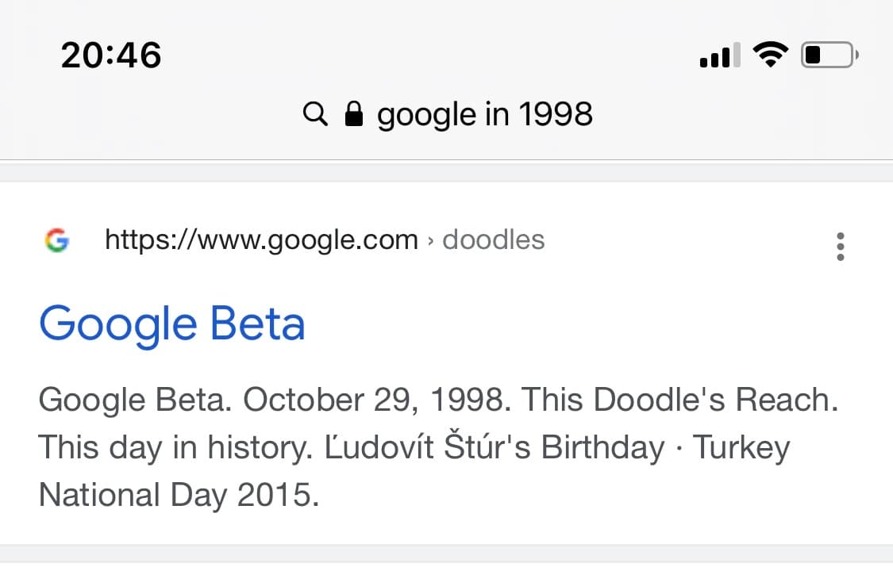Tap 'National Day 2015' on the last line
This screenshot has height=567, width=893.
pos(177,494)
